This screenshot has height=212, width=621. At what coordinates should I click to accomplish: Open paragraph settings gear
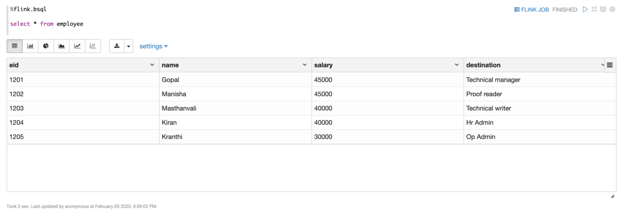click(613, 9)
